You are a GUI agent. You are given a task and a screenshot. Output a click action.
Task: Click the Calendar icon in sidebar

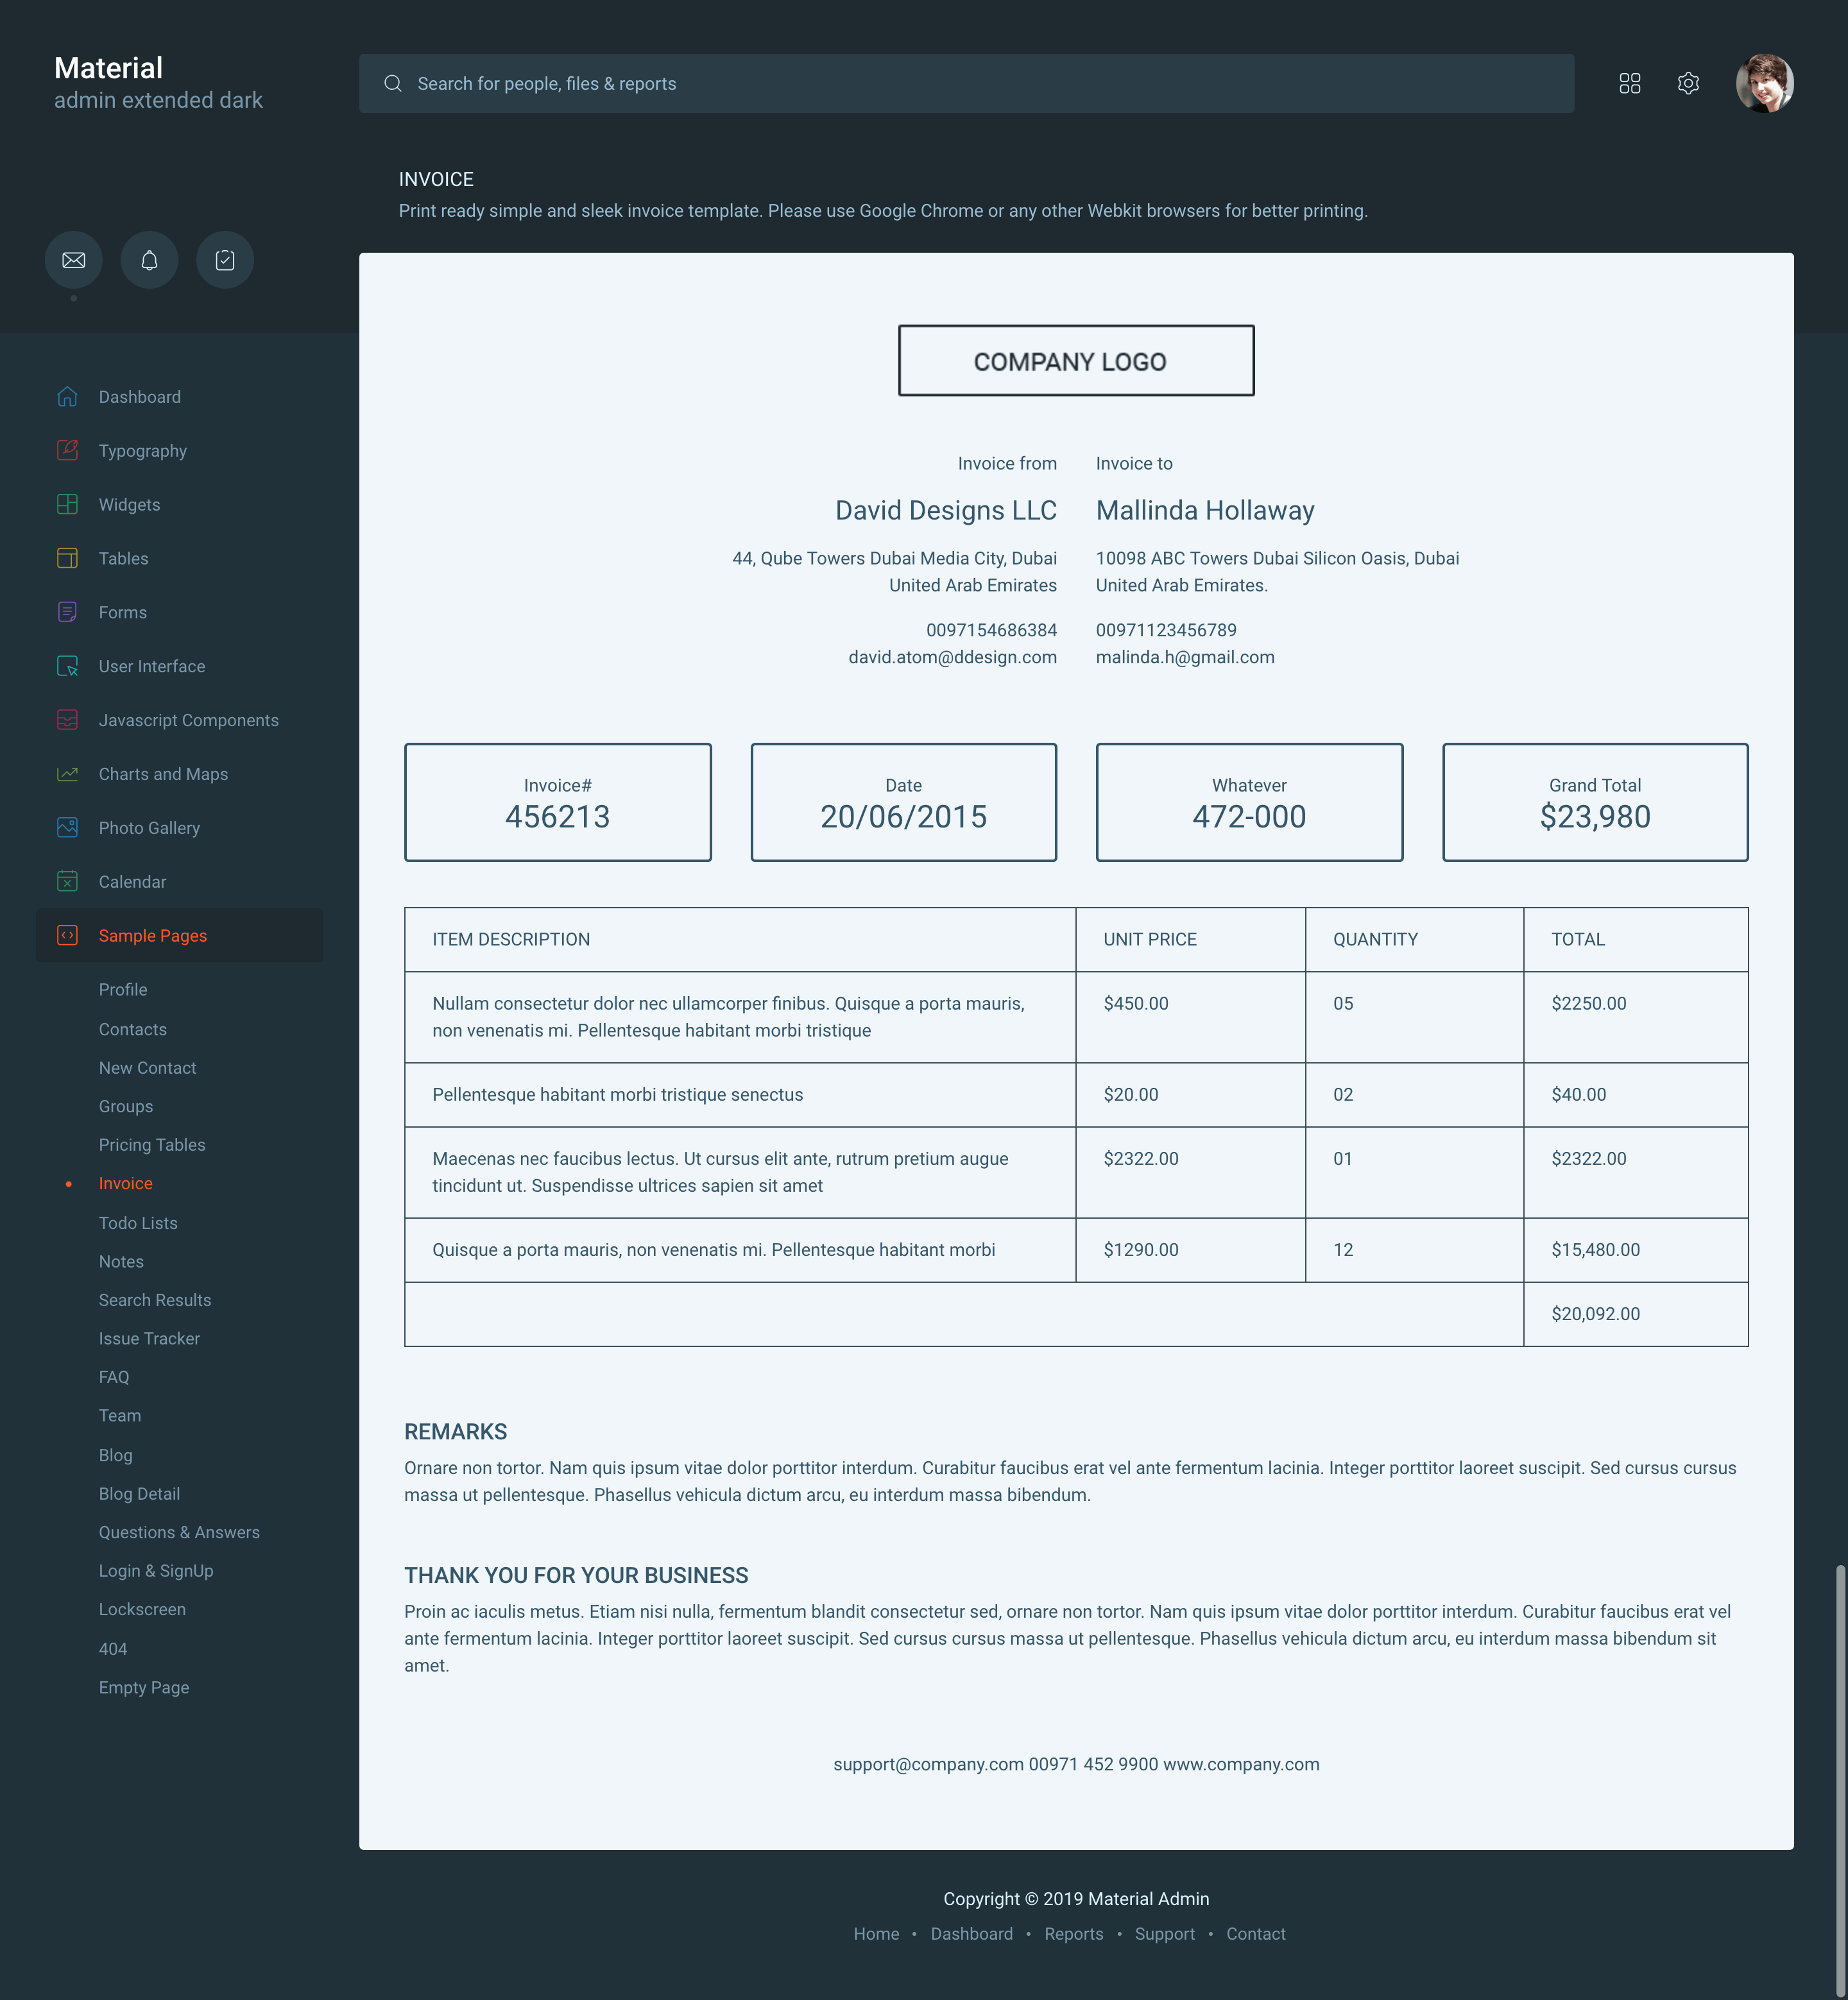point(67,881)
